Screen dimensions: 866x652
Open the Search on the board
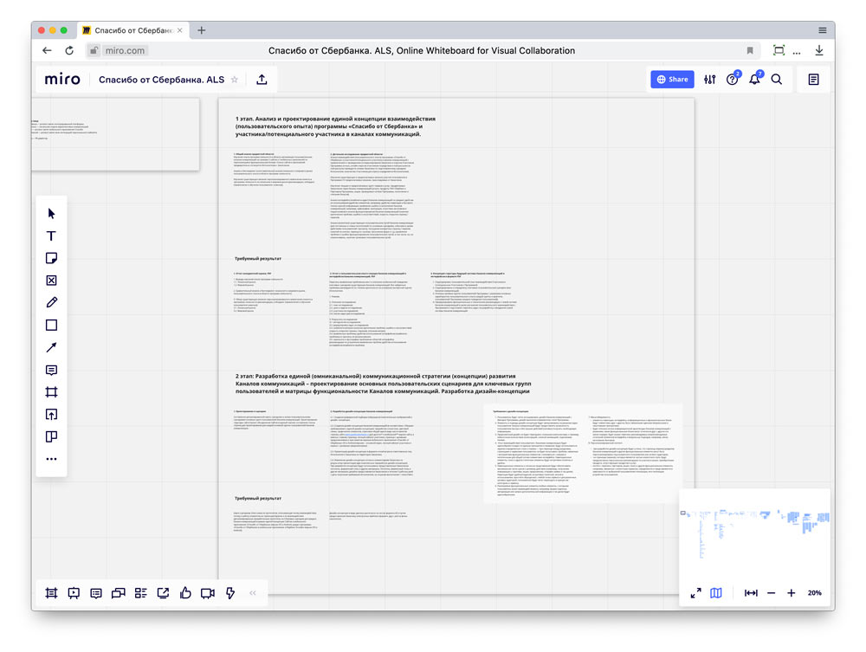click(776, 79)
